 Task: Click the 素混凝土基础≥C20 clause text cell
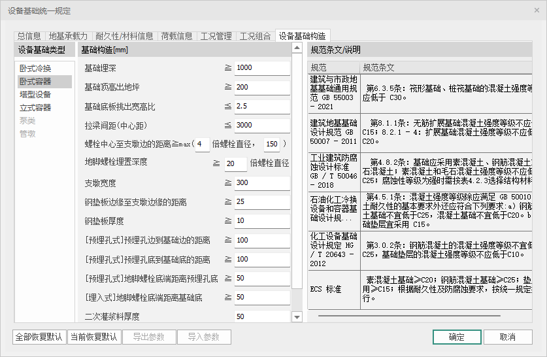coord(446,290)
